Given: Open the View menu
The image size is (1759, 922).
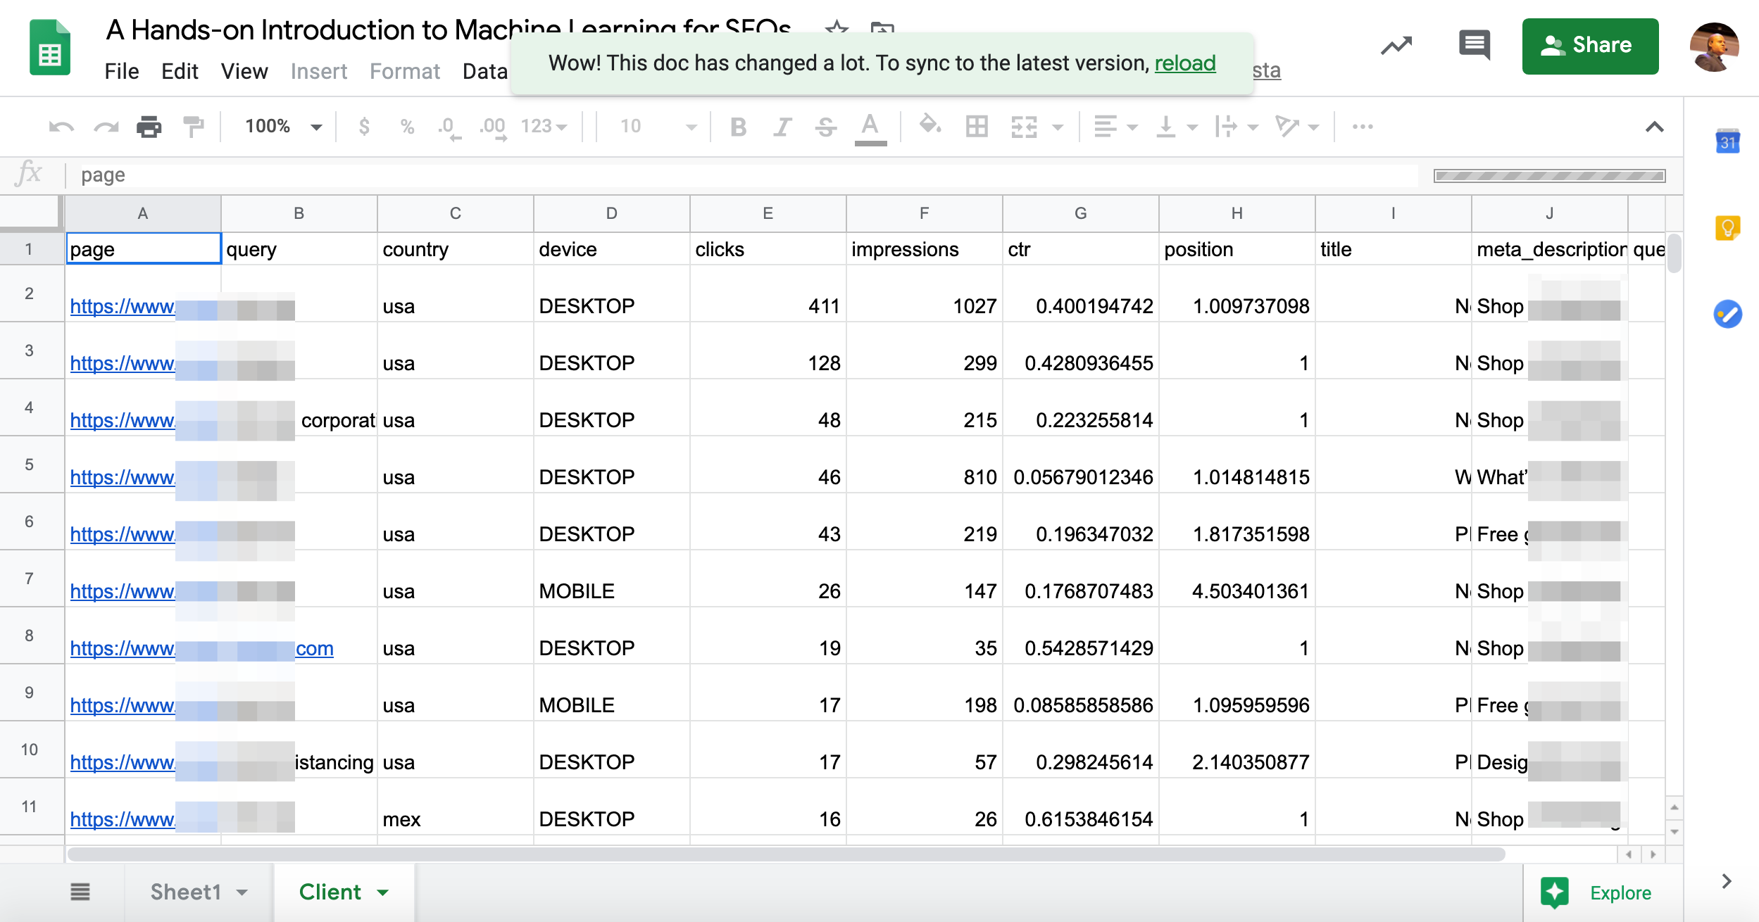Looking at the screenshot, I should [x=244, y=71].
